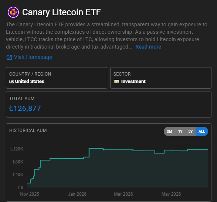Click the US flag code beside United States

[11, 82]
